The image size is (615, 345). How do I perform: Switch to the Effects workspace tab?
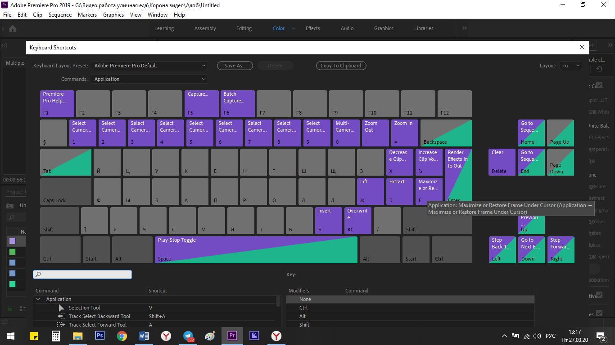pyautogui.click(x=313, y=28)
